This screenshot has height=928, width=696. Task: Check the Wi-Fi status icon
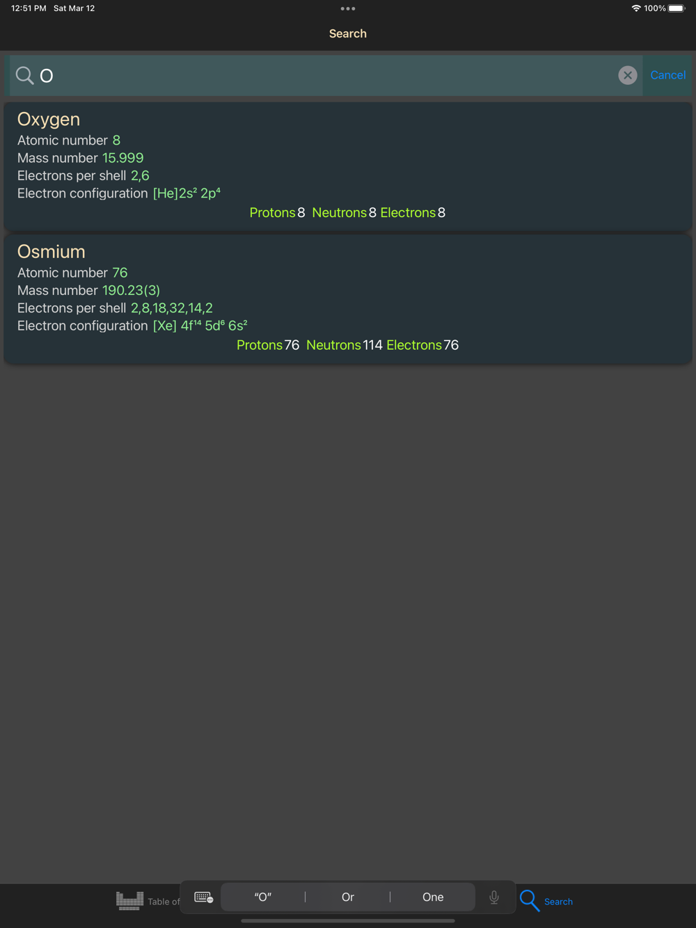point(635,8)
